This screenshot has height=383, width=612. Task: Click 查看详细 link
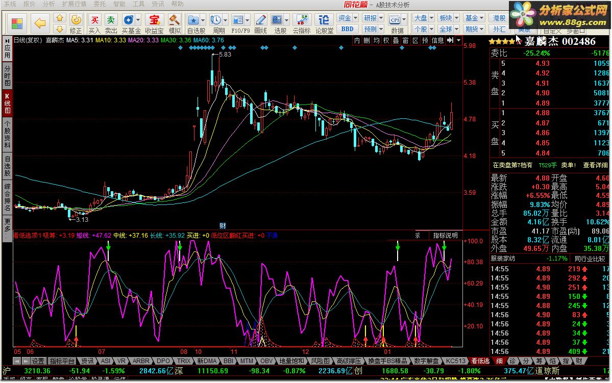click(595, 165)
